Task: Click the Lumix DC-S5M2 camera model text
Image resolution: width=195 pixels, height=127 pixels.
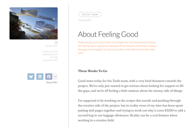Action: 50,60
